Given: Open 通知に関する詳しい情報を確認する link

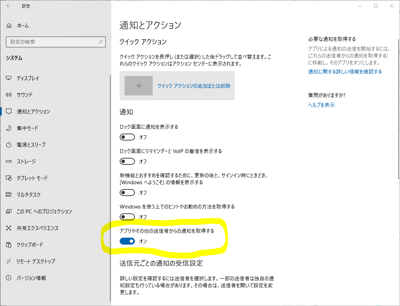Looking at the screenshot, I should coord(345,72).
